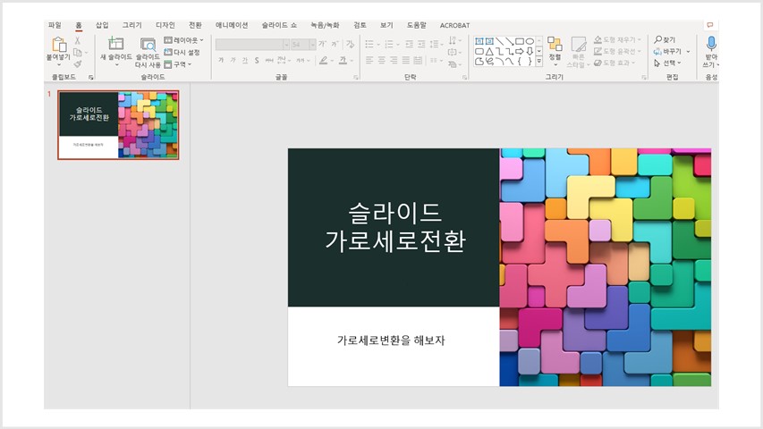This screenshot has width=763, height=429.
Task: Click the Decrease Font Size icon
Action: (335, 45)
